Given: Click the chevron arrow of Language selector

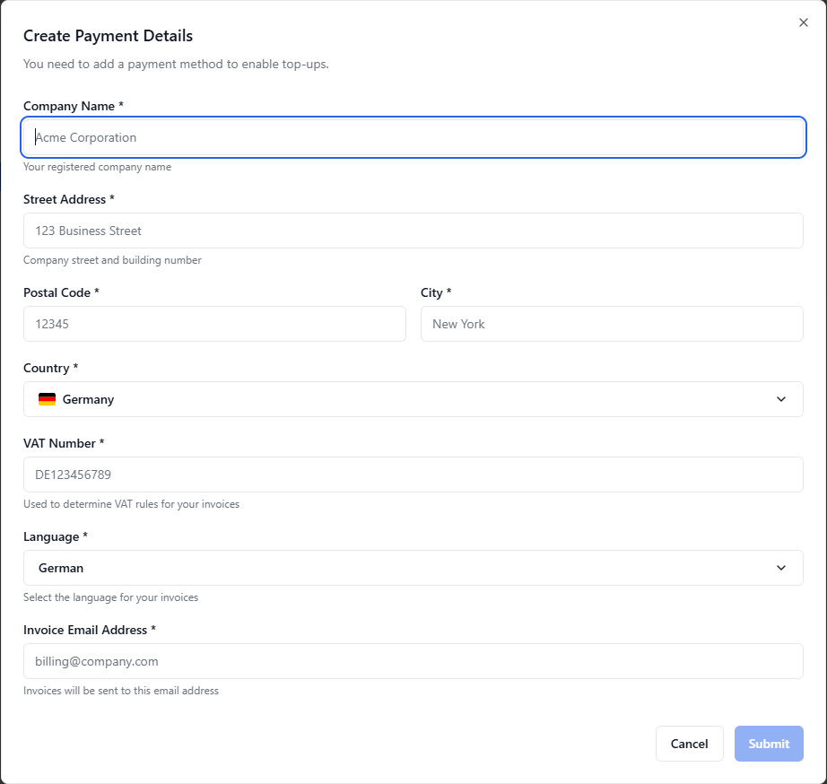Looking at the screenshot, I should [780, 568].
